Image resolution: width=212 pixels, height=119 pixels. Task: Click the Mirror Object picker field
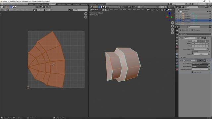coord(200,49)
